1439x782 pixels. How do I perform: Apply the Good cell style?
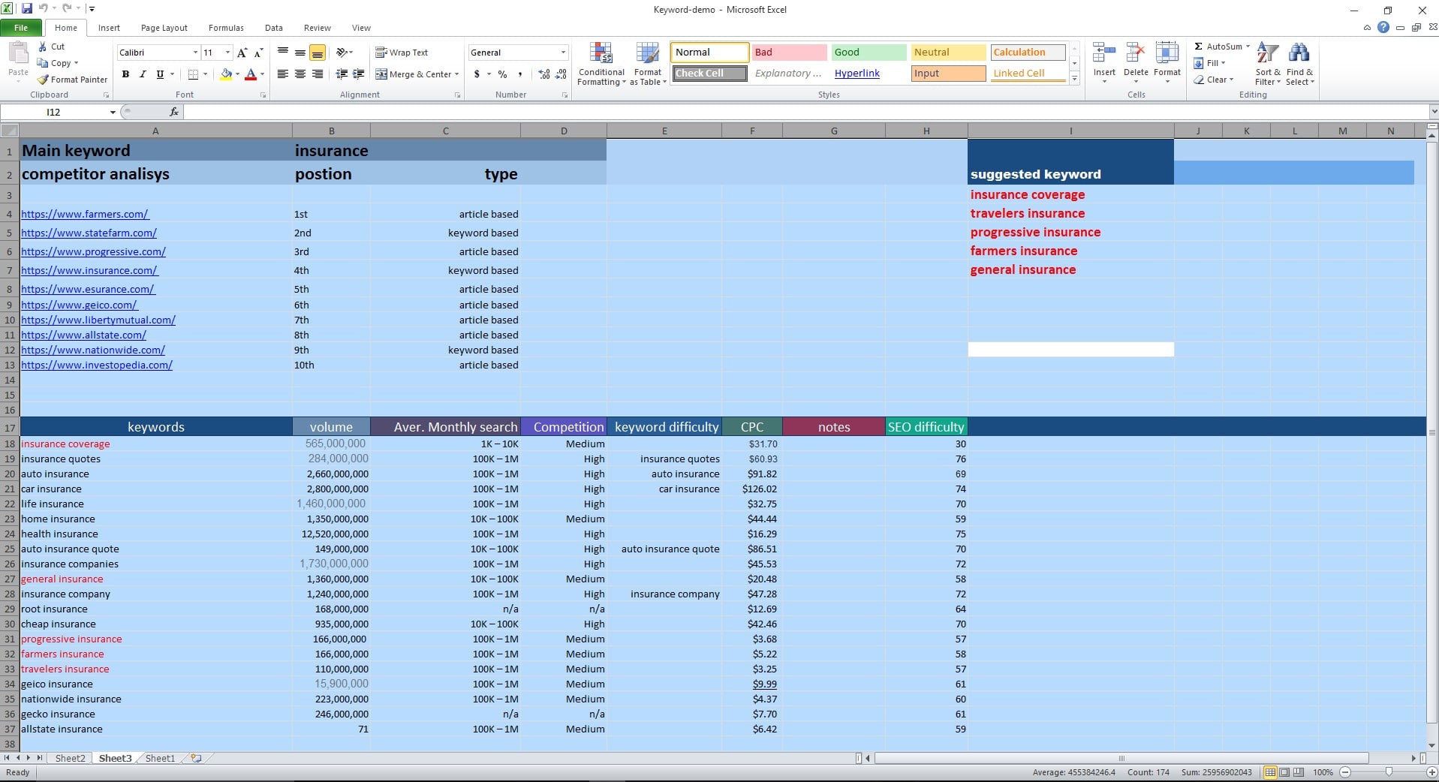pos(867,52)
